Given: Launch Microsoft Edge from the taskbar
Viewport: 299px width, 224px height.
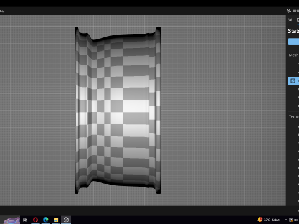Looking at the screenshot, I should coord(45,220).
